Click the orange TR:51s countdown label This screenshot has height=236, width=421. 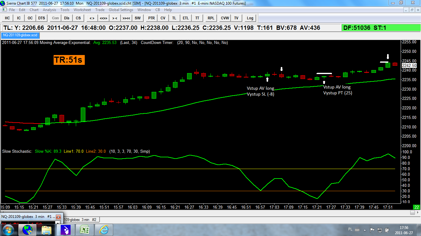(69, 60)
